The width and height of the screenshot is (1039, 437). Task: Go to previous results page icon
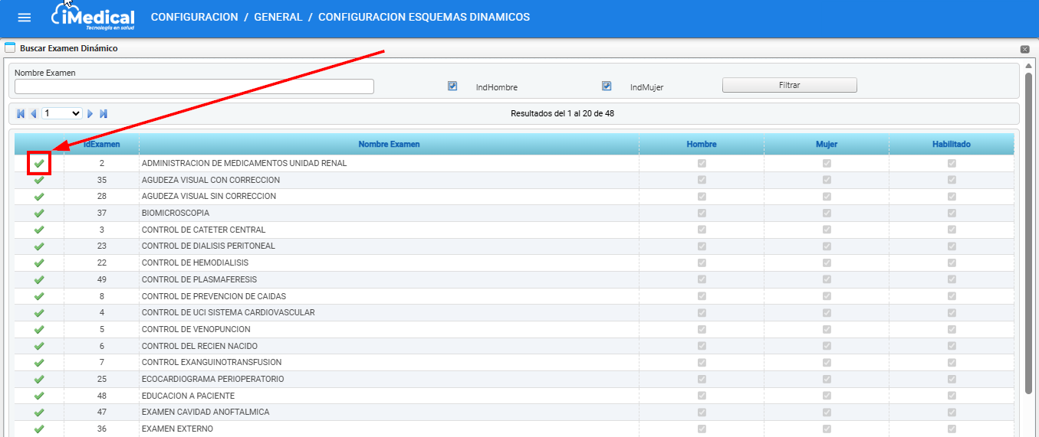pyautogui.click(x=33, y=113)
